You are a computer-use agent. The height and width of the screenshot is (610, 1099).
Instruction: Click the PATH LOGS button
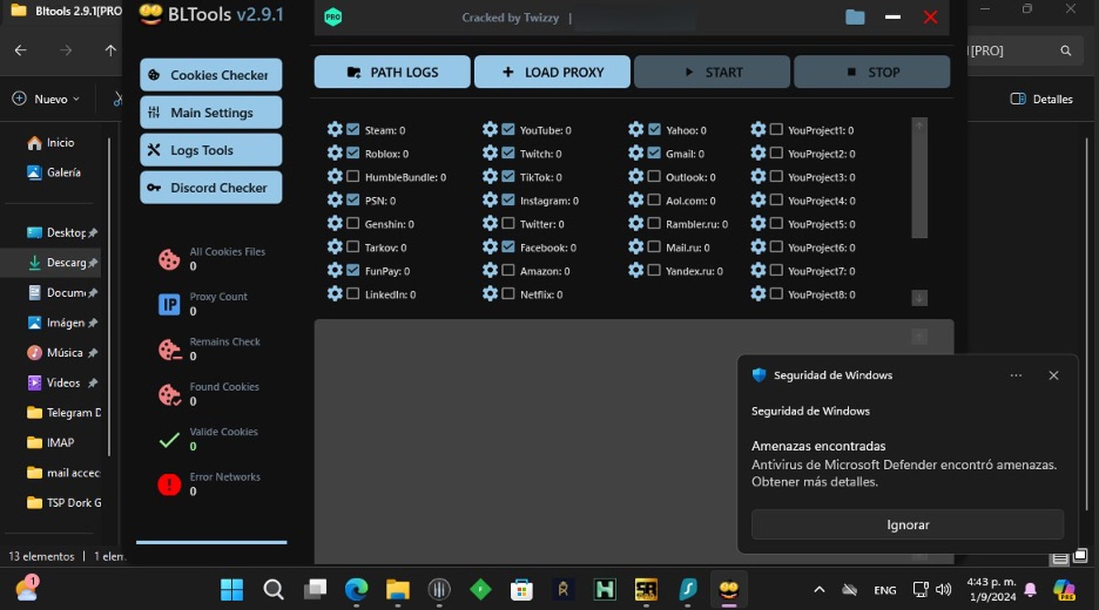[392, 72]
